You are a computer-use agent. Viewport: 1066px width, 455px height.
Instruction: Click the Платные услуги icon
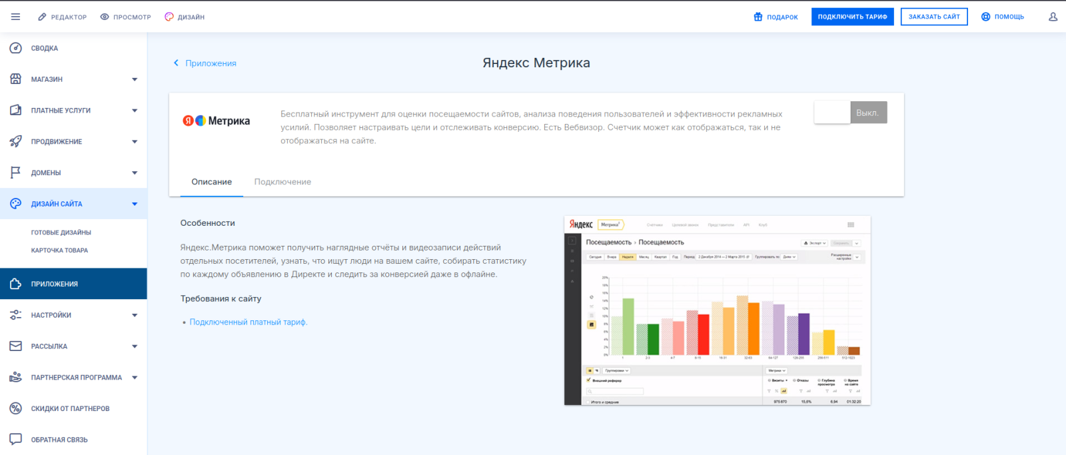[15, 110]
